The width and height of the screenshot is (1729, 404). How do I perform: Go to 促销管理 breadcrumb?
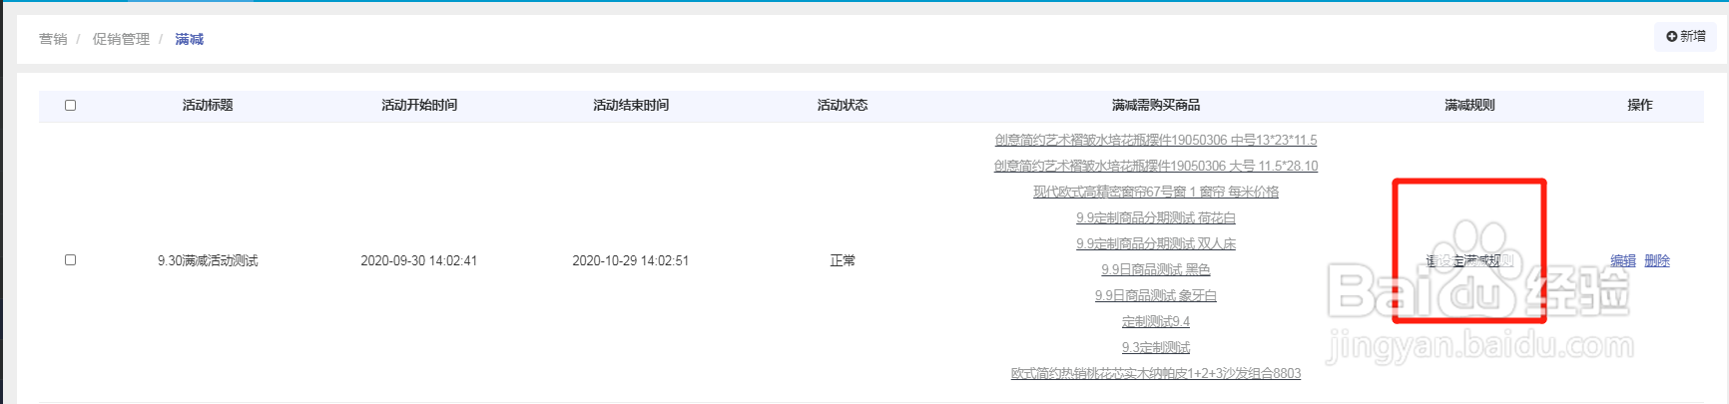click(121, 39)
